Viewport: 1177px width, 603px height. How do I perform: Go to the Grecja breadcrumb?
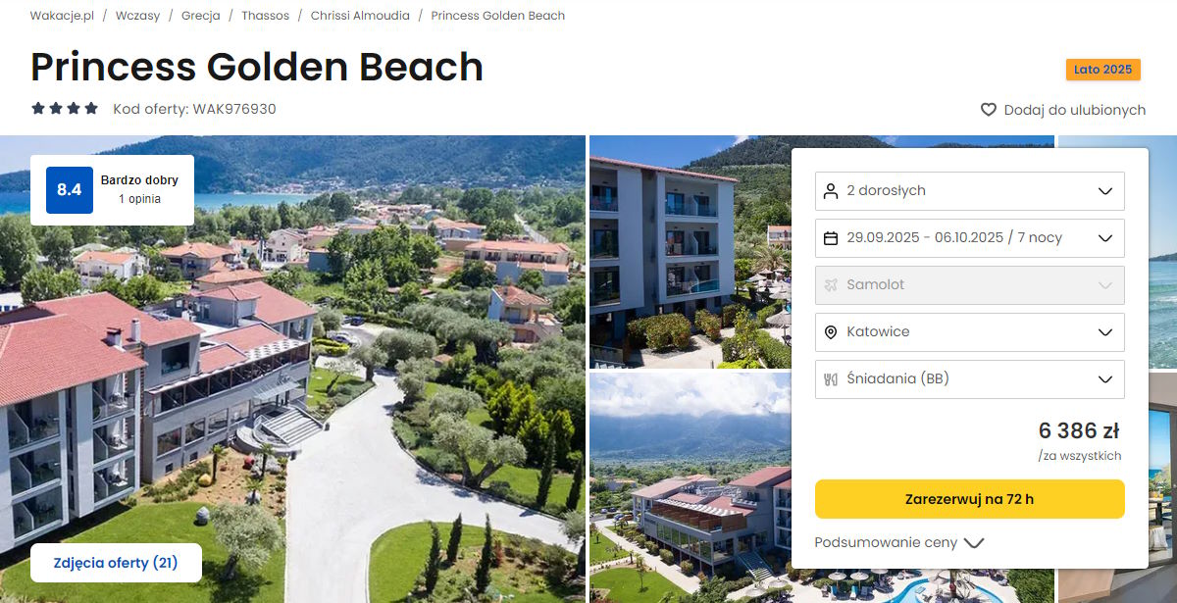pos(200,16)
